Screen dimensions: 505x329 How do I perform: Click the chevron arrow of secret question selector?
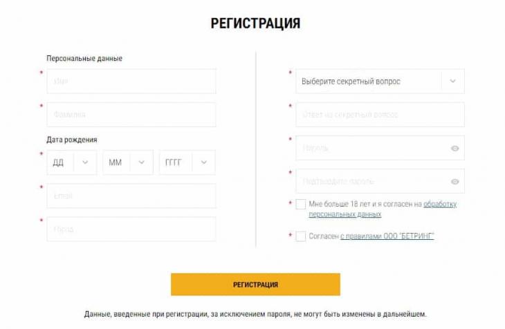pyautogui.click(x=452, y=81)
